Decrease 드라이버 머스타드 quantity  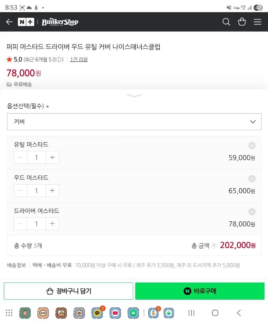tap(21, 224)
